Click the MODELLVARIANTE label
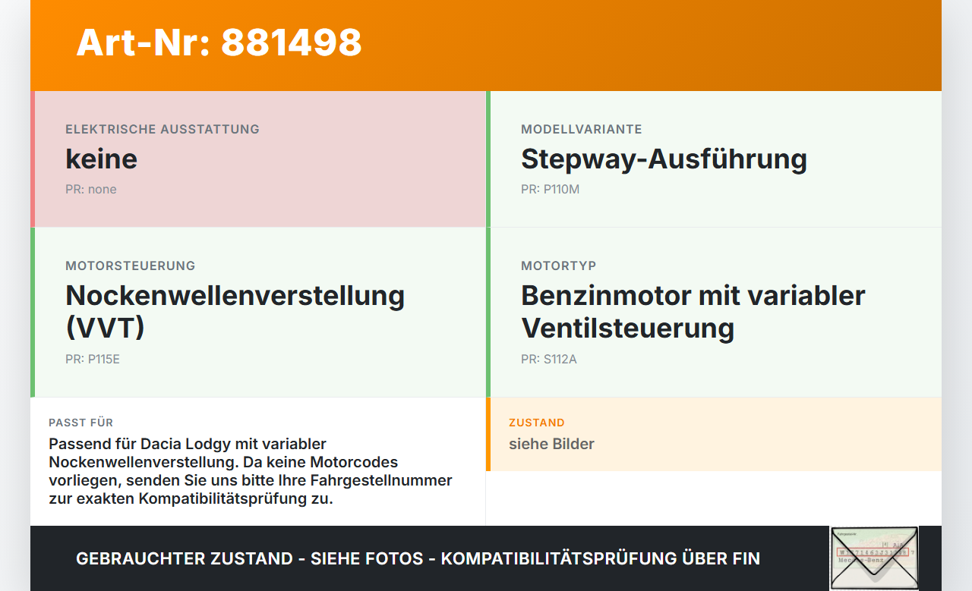 click(x=582, y=129)
